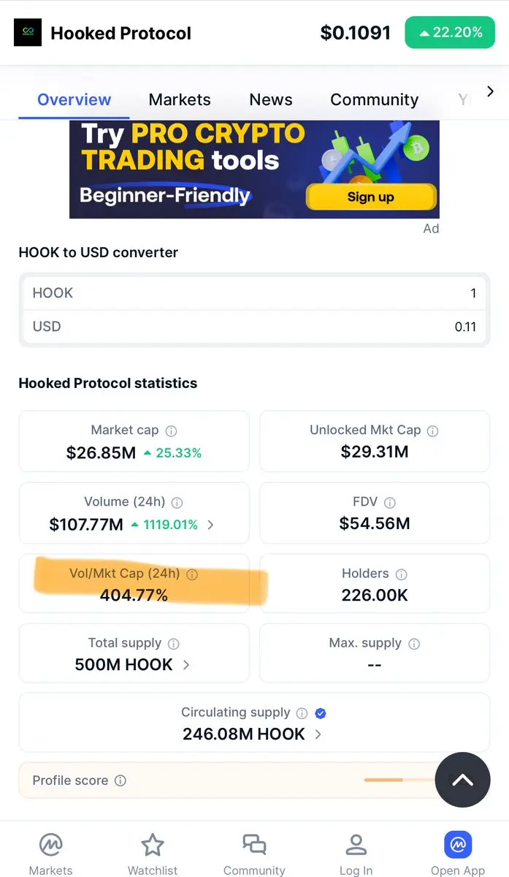Tap the Profile score info icon
509x877 pixels.
pyautogui.click(x=120, y=781)
